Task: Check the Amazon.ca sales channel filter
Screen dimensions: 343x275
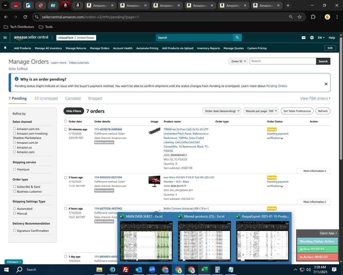Action: 14,147
